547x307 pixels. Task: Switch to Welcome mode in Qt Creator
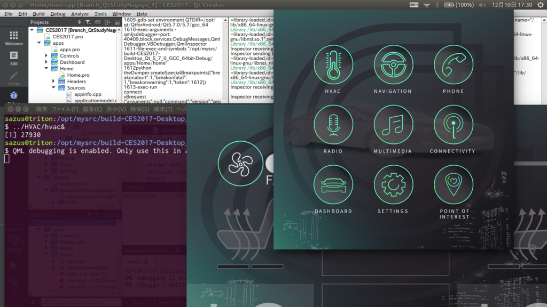pos(13,38)
